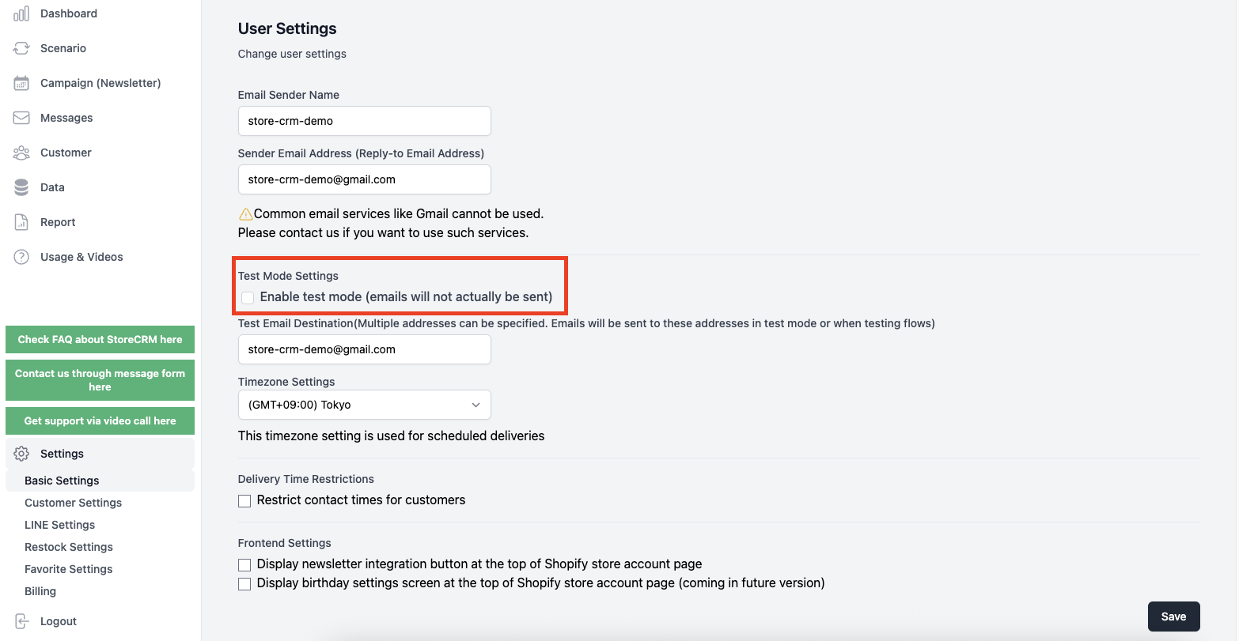
Task: Open Usage & Videos question mark icon
Action: pos(21,257)
